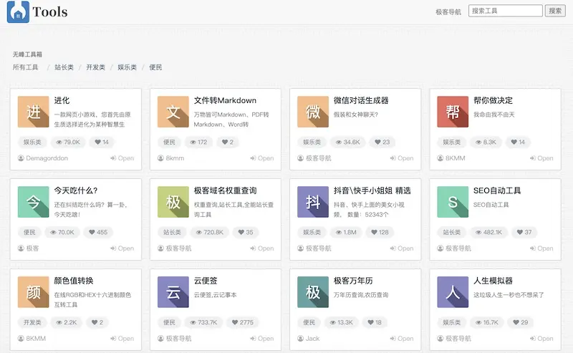This screenshot has width=573, height=353.
Task: Click the 文件转Markdown title
Action: point(225,100)
